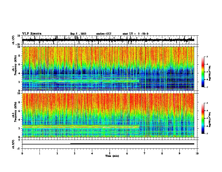
Task: Click the "ch.1(V)" waveform axis label
Action: tap(13, 40)
